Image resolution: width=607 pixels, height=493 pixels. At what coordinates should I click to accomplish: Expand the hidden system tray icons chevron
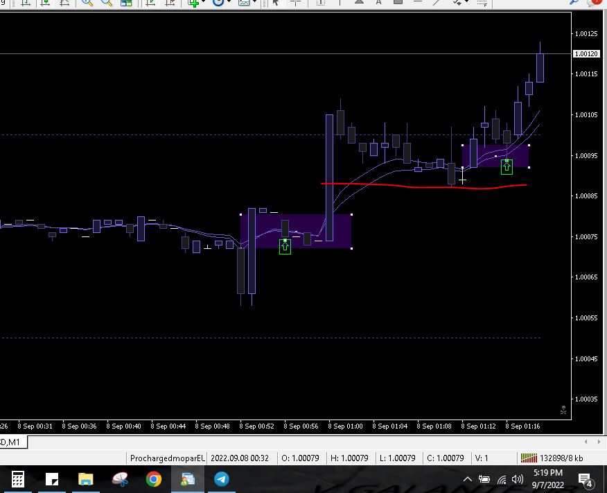coord(467,479)
